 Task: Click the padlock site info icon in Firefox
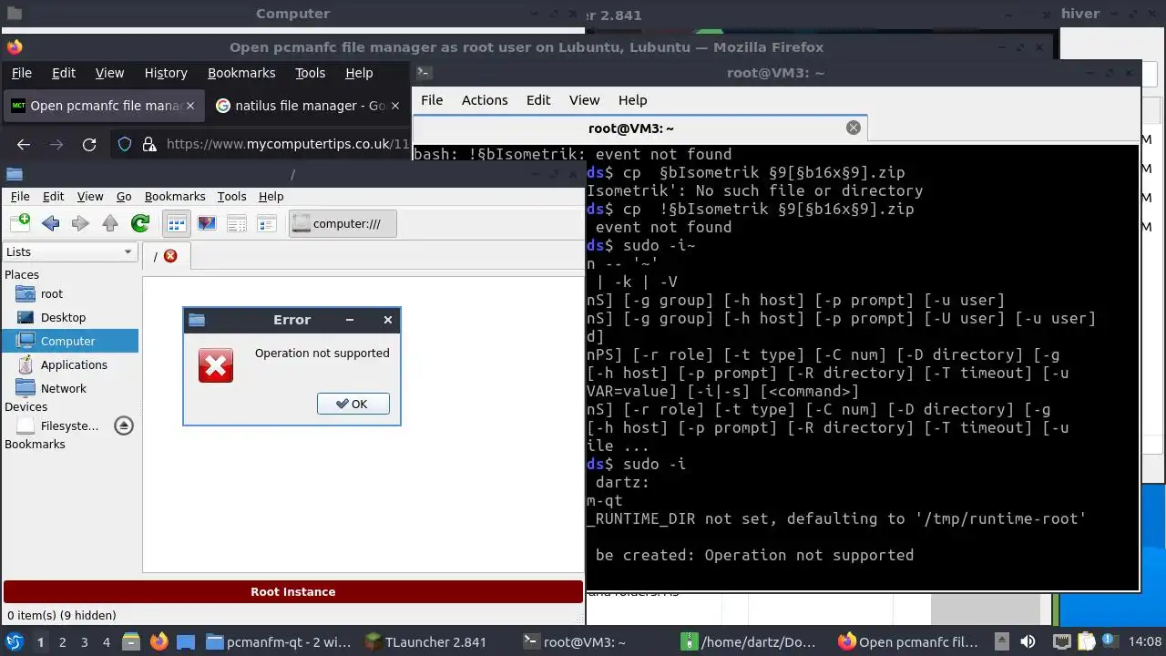148,144
